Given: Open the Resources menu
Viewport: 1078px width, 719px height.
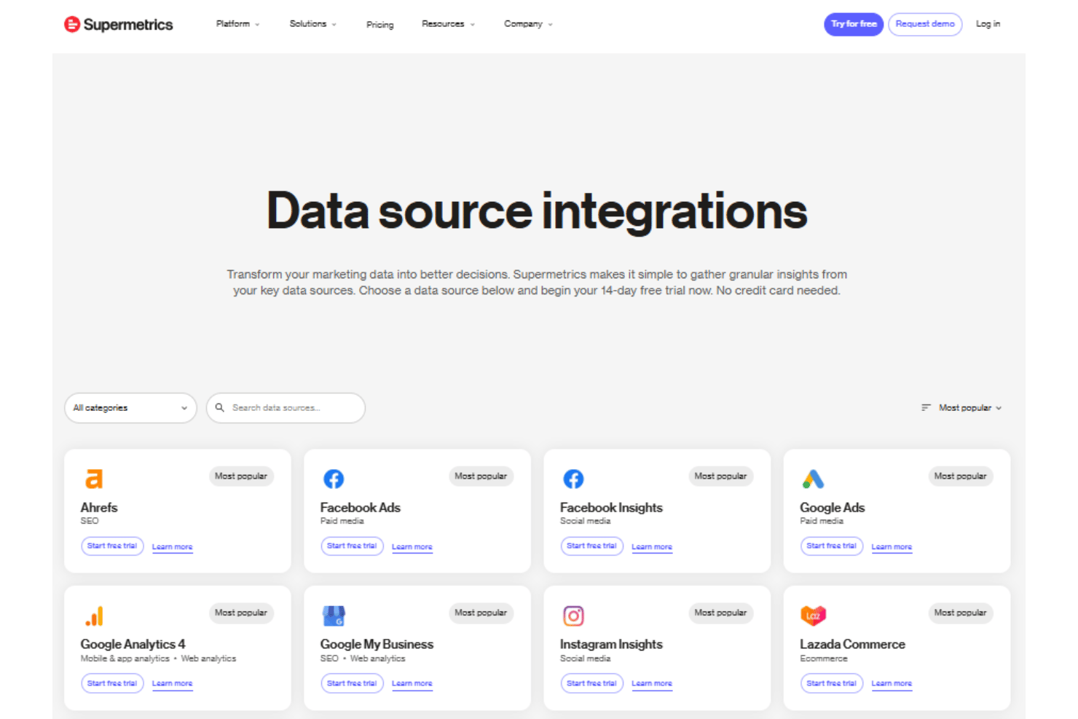Looking at the screenshot, I should point(448,24).
